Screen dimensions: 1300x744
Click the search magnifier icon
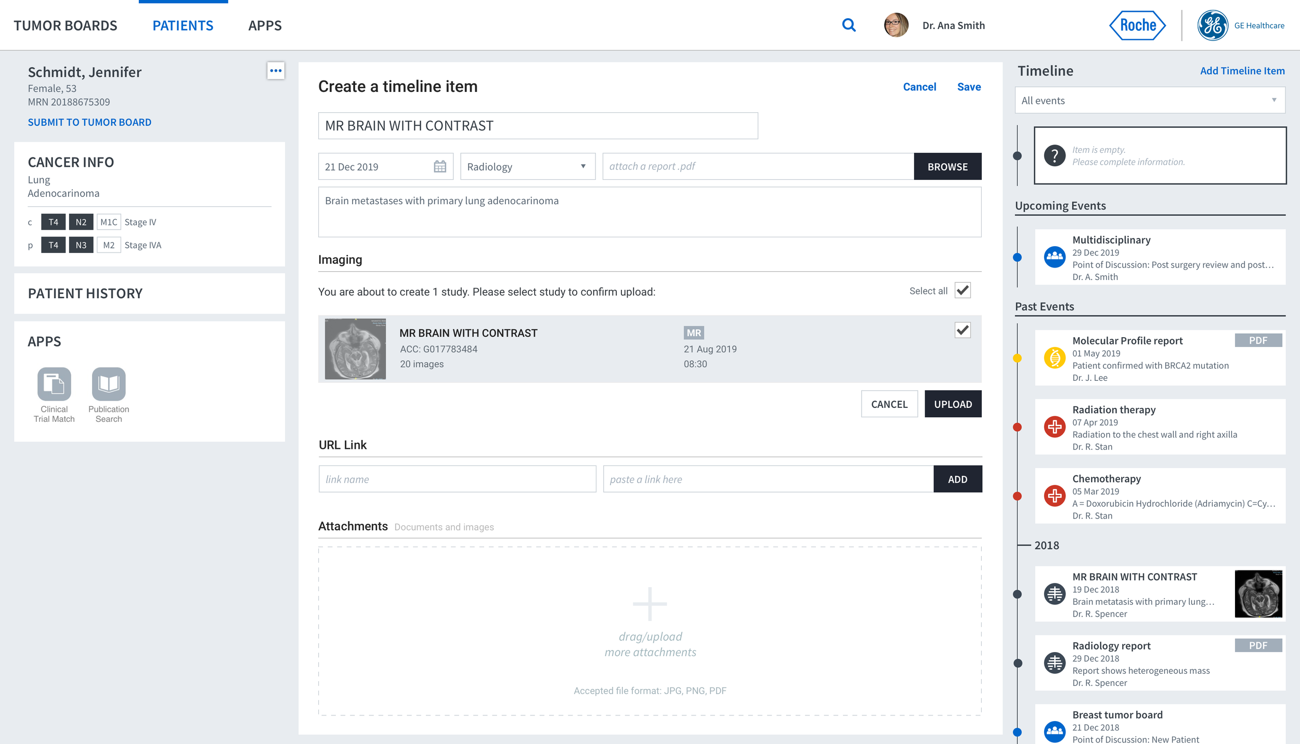[849, 25]
